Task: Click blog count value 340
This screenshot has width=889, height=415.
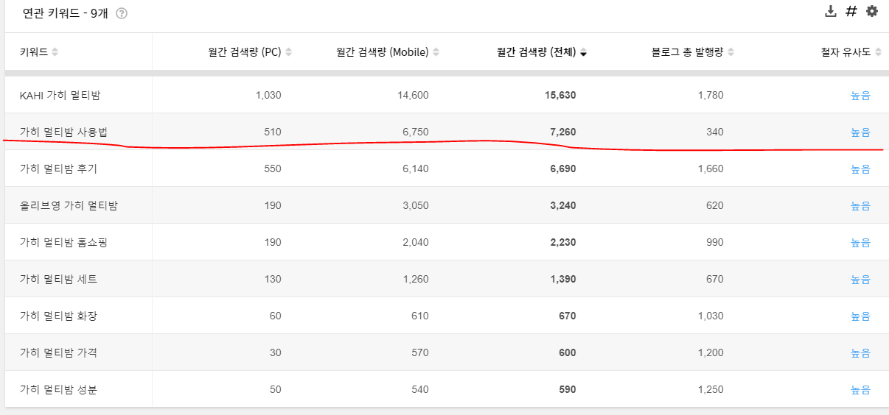Action: pos(715,132)
